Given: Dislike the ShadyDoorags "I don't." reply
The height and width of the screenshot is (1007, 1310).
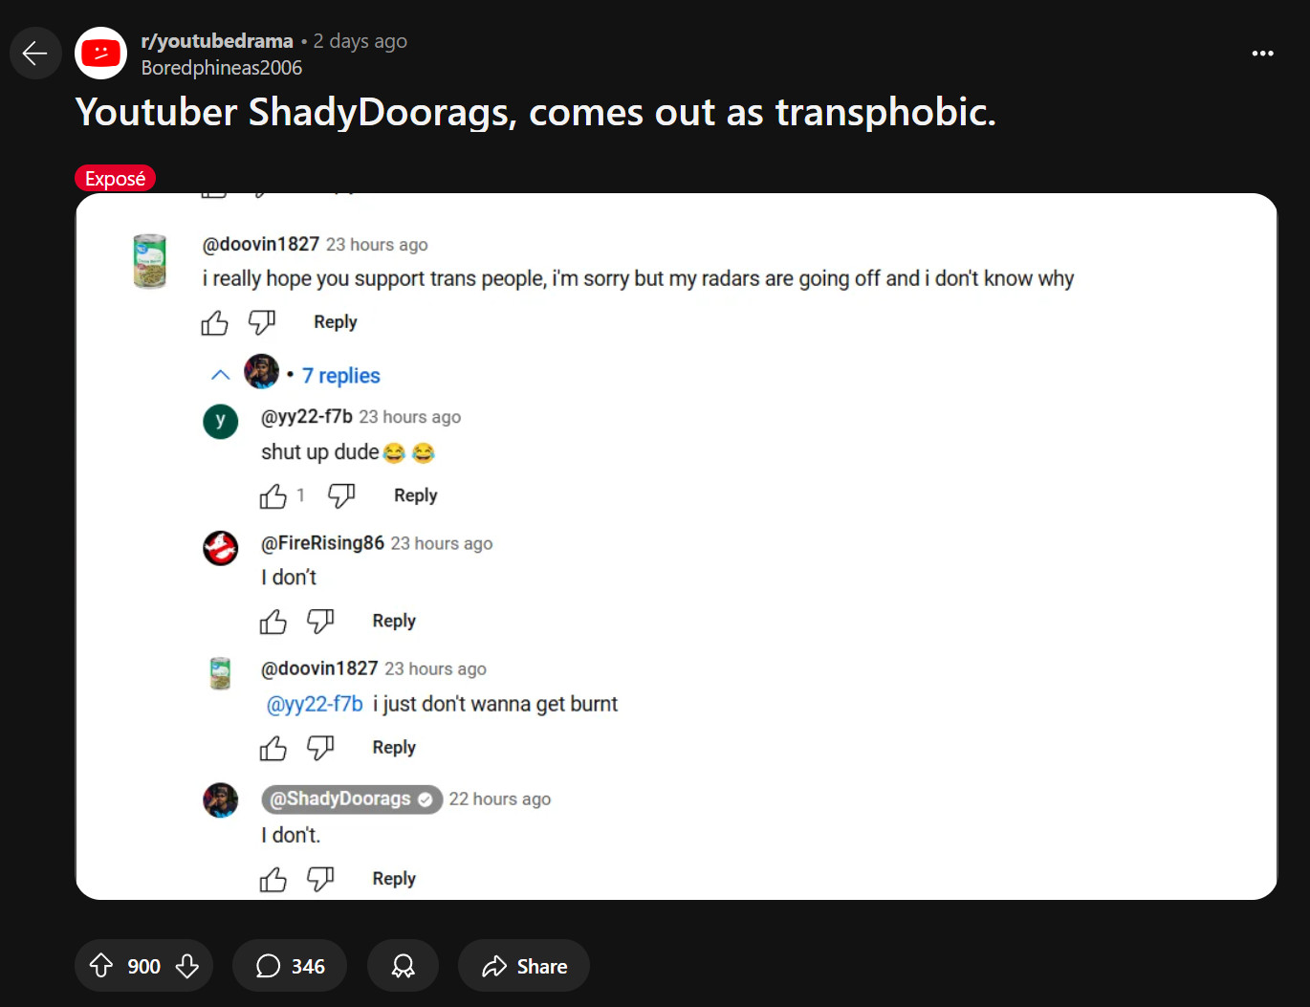Looking at the screenshot, I should (x=320, y=879).
